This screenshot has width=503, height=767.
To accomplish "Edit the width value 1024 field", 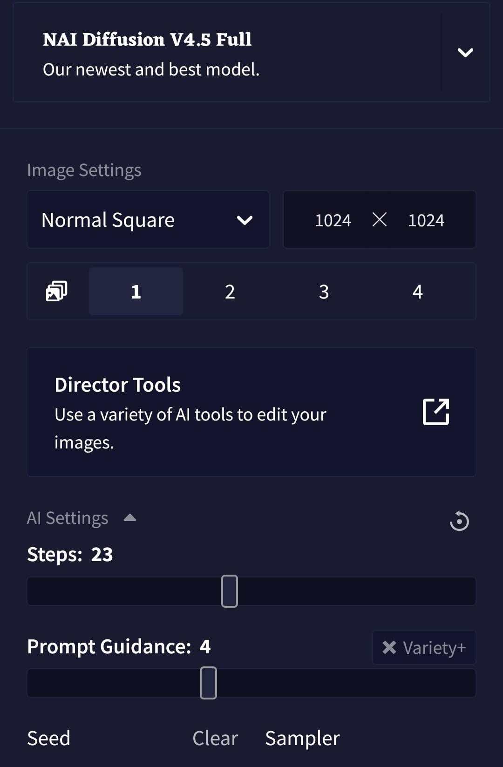I will (x=333, y=220).
